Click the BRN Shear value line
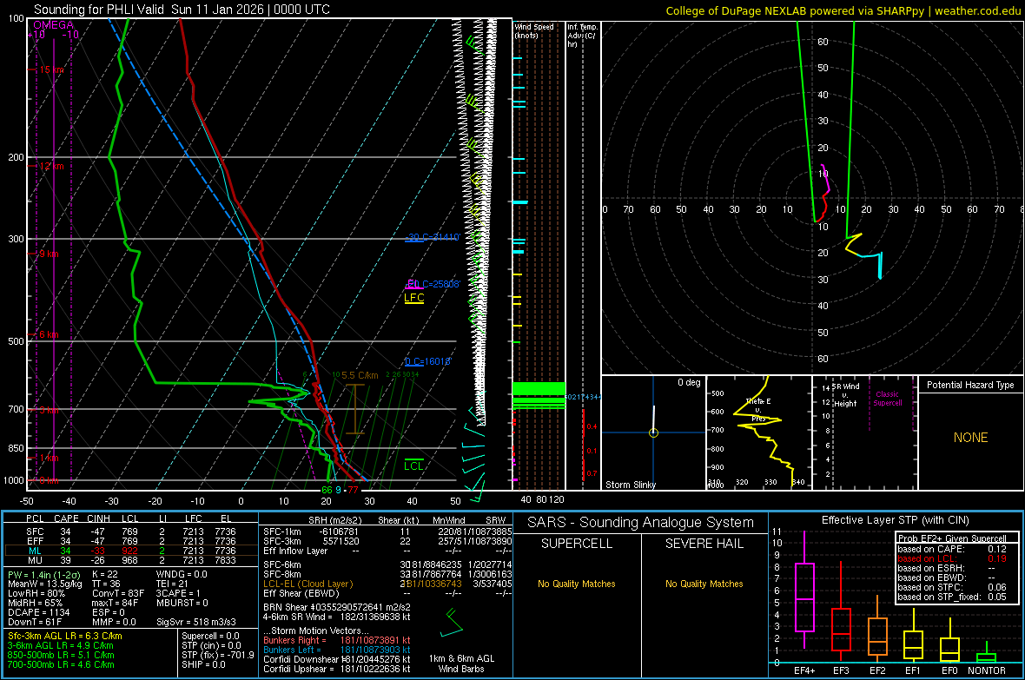1025x680 pixels. click(337, 607)
